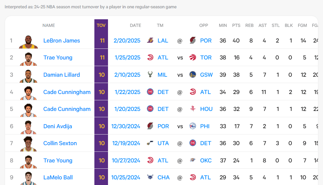Screen dimensions: 323x185
Task: Click the POR opponent link in first row
Action: [206, 41]
